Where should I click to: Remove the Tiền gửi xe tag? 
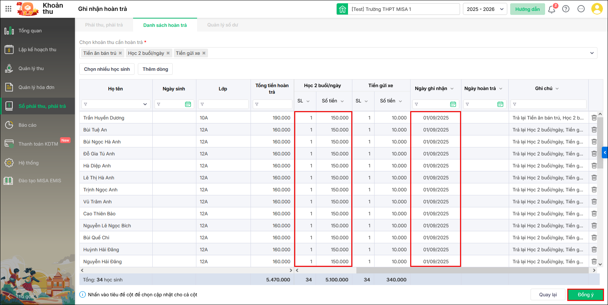tap(204, 53)
